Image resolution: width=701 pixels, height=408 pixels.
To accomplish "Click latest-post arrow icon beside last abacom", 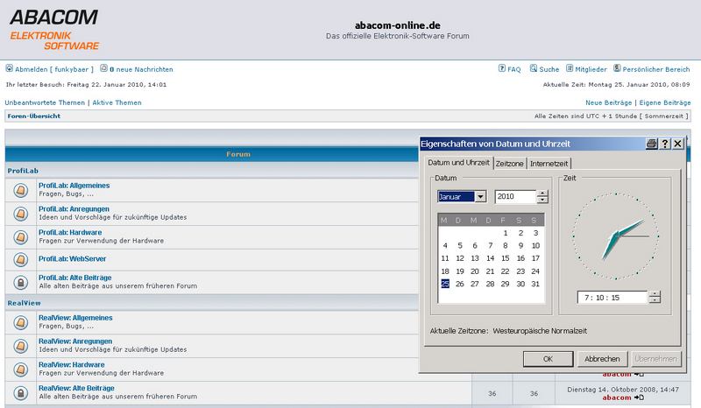I will coord(639,397).
